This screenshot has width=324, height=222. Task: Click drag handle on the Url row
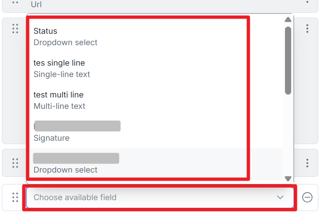[x=15, y=2]
